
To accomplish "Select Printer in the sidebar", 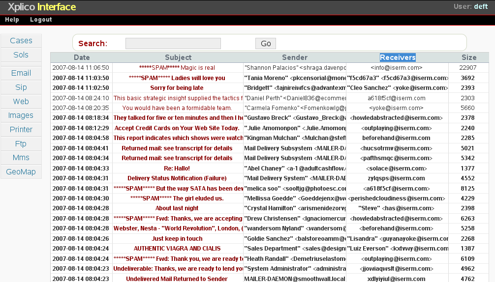I will point(21,130).
